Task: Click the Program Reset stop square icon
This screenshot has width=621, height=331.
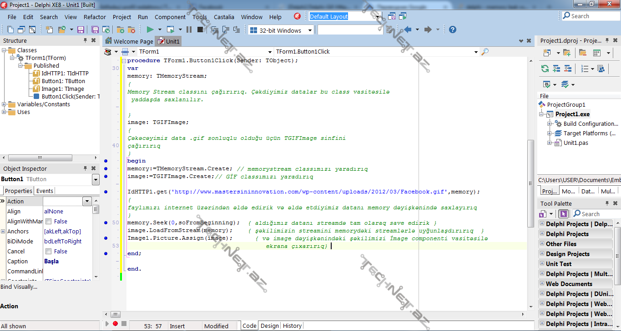Action: 200,30
